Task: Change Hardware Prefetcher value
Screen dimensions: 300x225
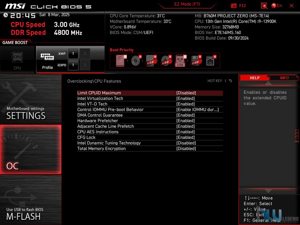Action: [x=185, y=121]
